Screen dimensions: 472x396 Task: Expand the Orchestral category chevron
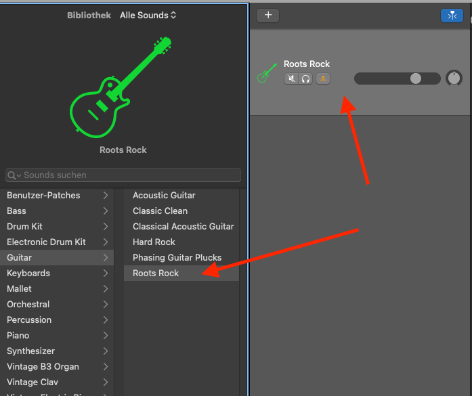point(106,304)
